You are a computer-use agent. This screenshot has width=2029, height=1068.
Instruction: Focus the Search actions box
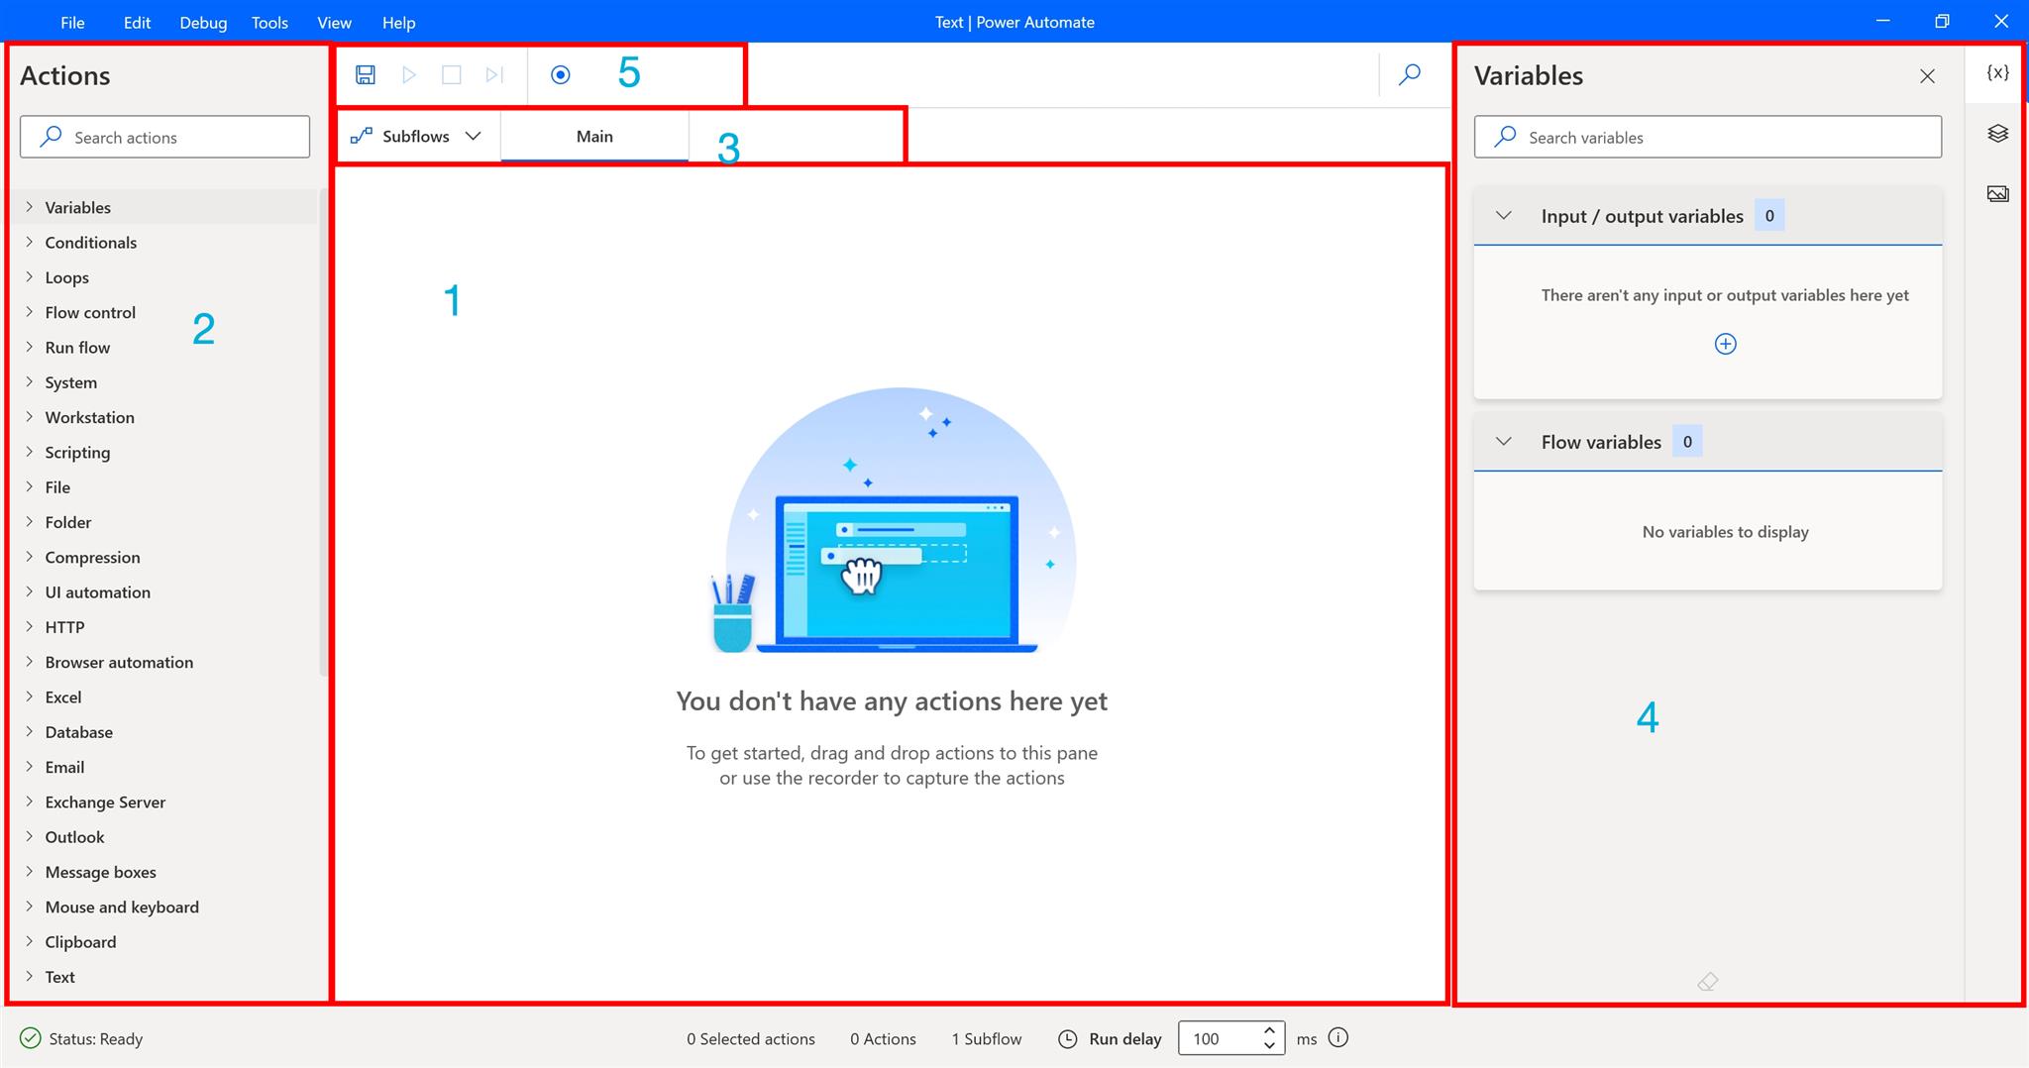pyautogui.click(x=164, y=137)
